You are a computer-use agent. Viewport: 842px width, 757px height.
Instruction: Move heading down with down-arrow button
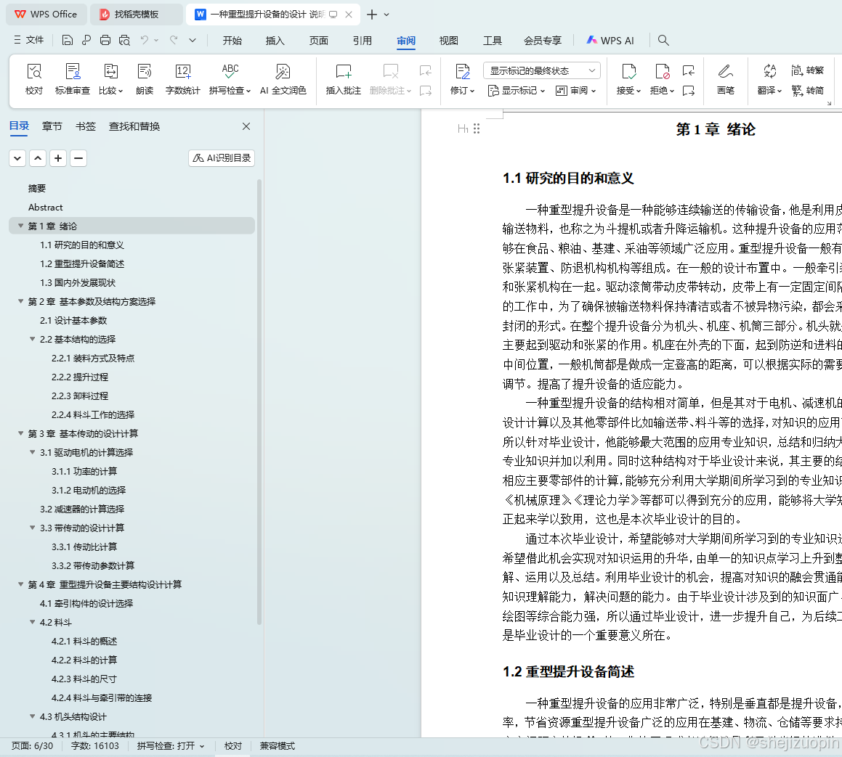[17, 158]
